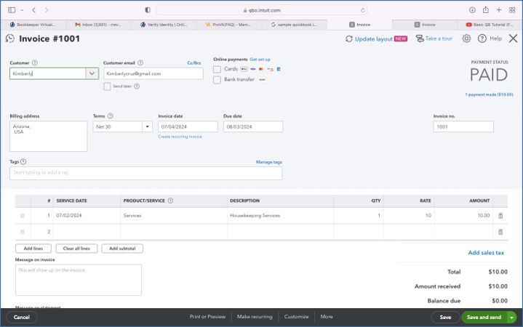The image size is (523, 327).
Task: Expand the Customer dropdown arrow
Action: (x=92, y=73)
